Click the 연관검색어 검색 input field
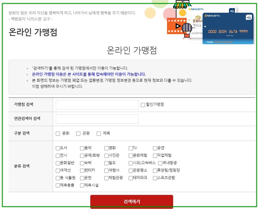The height and width of the screenshot is (209, 259). click(97, 119)
